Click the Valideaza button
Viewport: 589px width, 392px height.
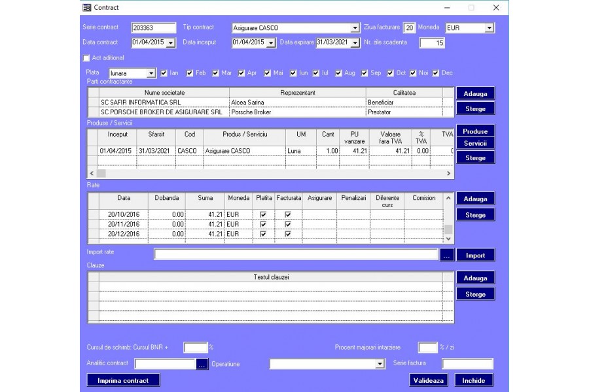tap(428, 380)
